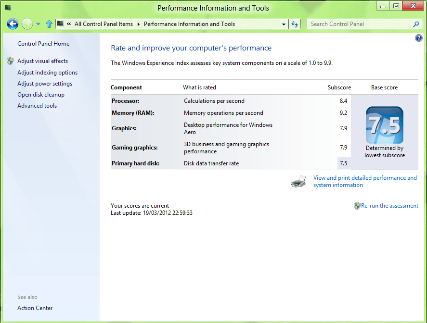The width and height of the screenshot is (427, 323).
Task: Open Adjust power settings
Action: click(x=45, y=84)
